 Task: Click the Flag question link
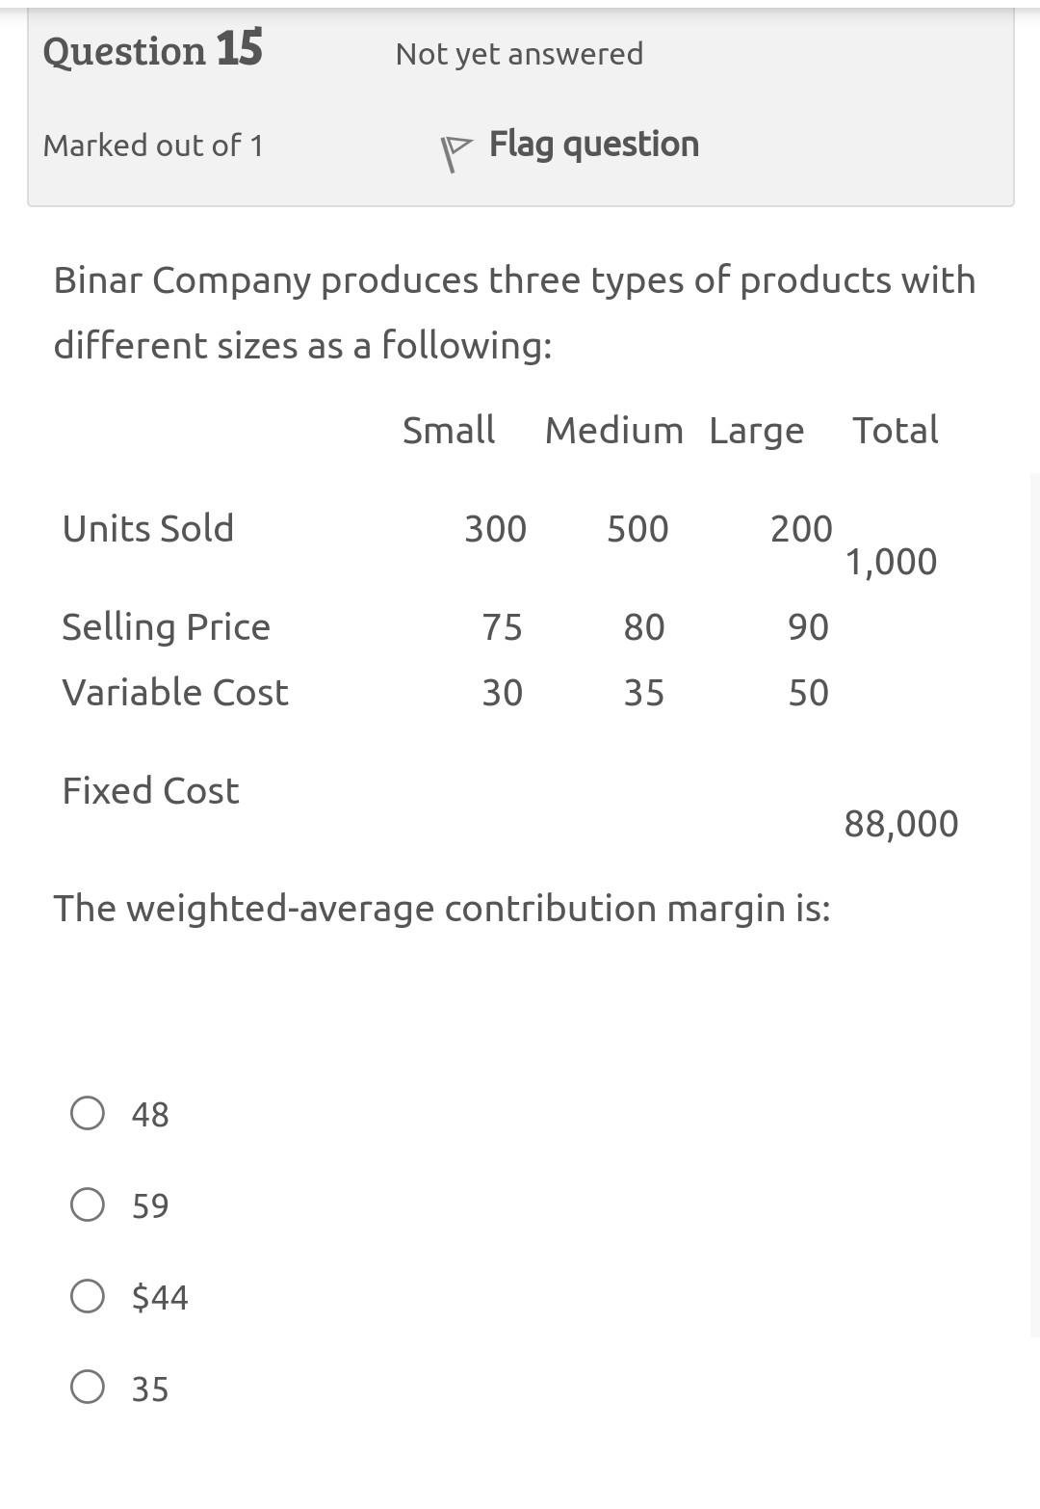(593, 143)
